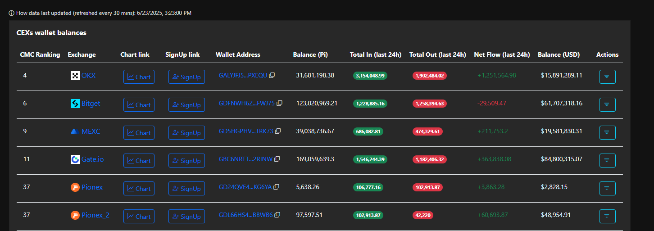Screen dimensions: 654x231
Task: Copy the Gate.io wallet address
Action: 277,159
